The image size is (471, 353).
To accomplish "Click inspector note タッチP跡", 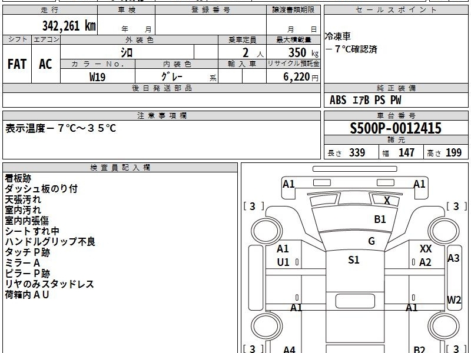I will [27, 252].
